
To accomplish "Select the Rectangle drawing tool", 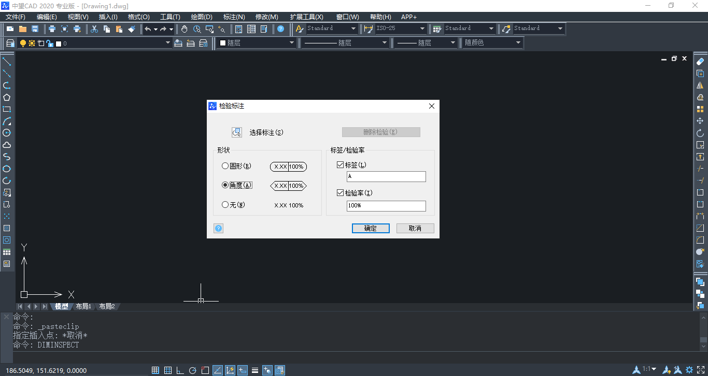I will point(7,109).
